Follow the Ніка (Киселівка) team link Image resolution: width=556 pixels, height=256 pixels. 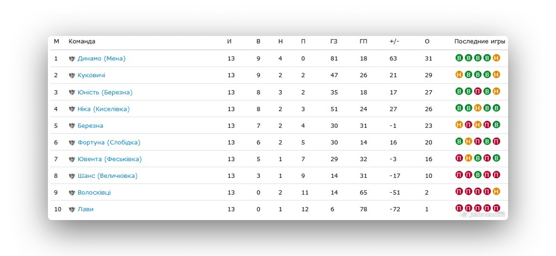(x=104, y=109)
